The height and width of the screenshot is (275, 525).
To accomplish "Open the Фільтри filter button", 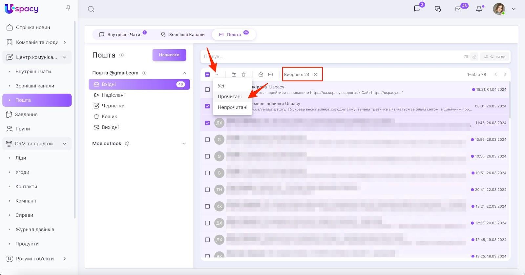I will tap(495, 57).
